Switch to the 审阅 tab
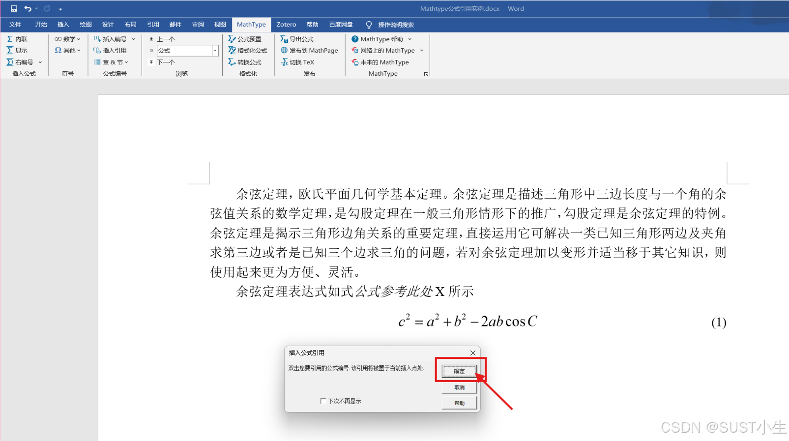The width and height of the screenshot is (789, 441). click(x=198, y=25)
